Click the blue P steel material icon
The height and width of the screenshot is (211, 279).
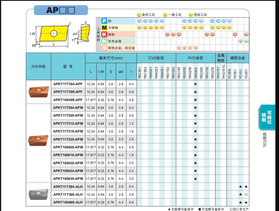pos(104,21)
